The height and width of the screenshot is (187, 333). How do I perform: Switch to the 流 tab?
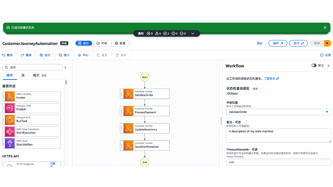(x=23, y=76)
